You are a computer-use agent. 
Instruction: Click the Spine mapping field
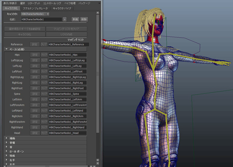tap(67, 94)
